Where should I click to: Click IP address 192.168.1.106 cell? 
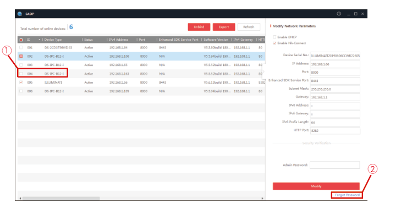point(119,56)
